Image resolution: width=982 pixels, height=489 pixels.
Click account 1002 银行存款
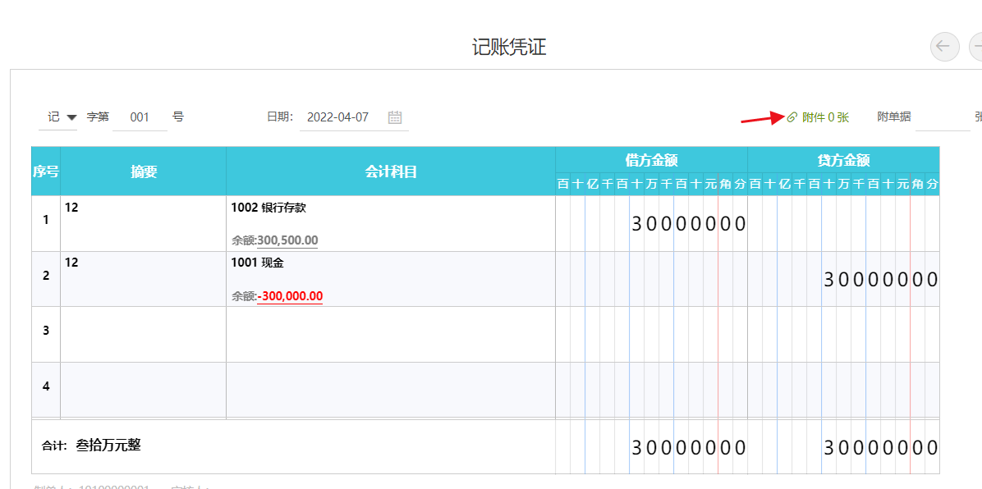pyautogui.click(x=268, y=208)
